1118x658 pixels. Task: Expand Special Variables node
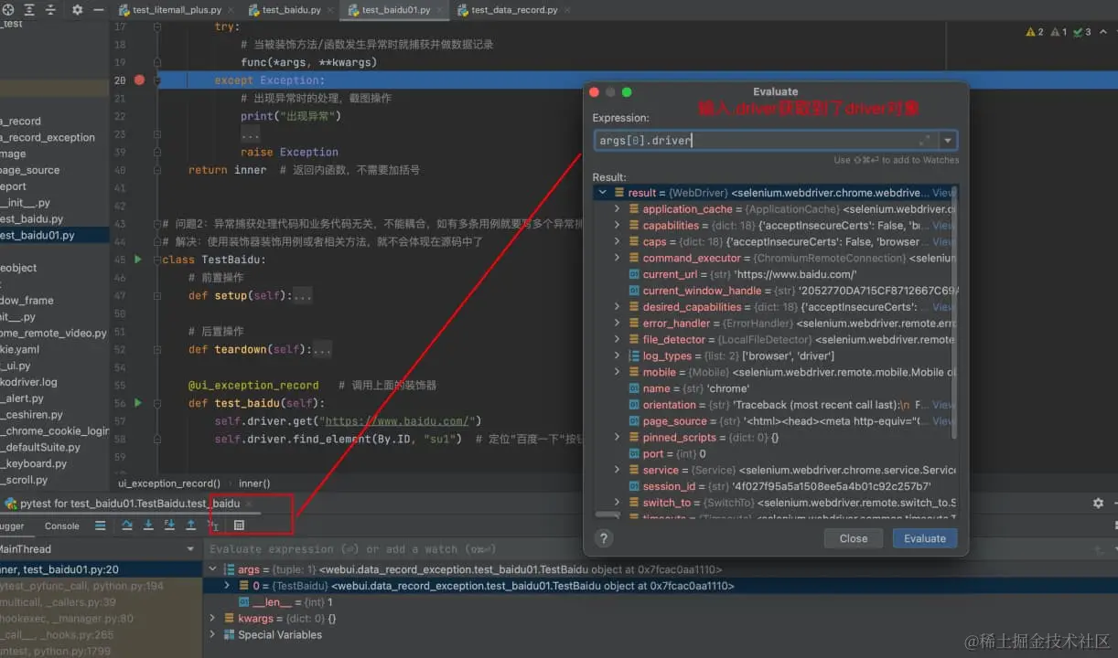[x=213, y=635]
